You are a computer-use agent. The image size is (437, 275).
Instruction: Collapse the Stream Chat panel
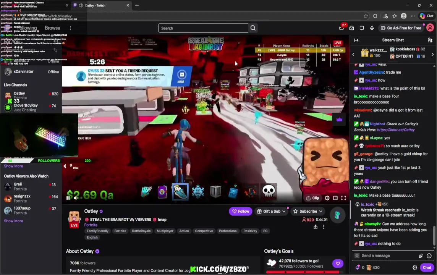pos(356,40)
